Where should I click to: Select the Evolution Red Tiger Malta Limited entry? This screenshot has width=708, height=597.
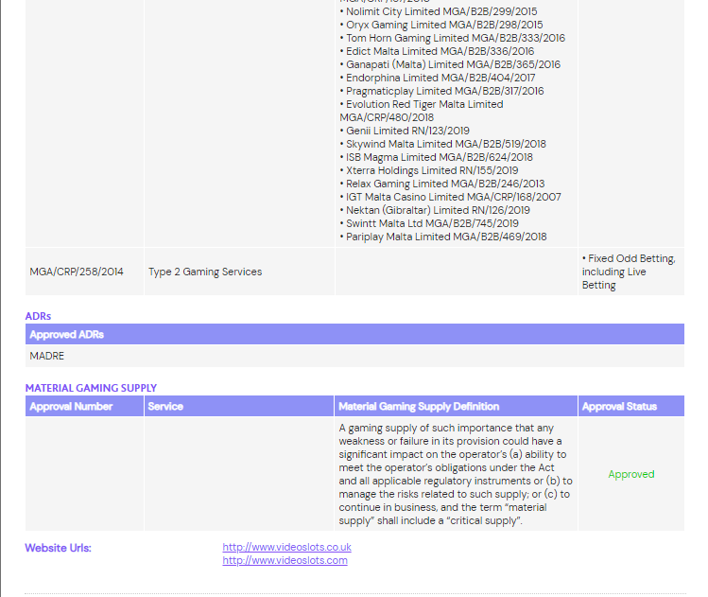tap(422, 111)
